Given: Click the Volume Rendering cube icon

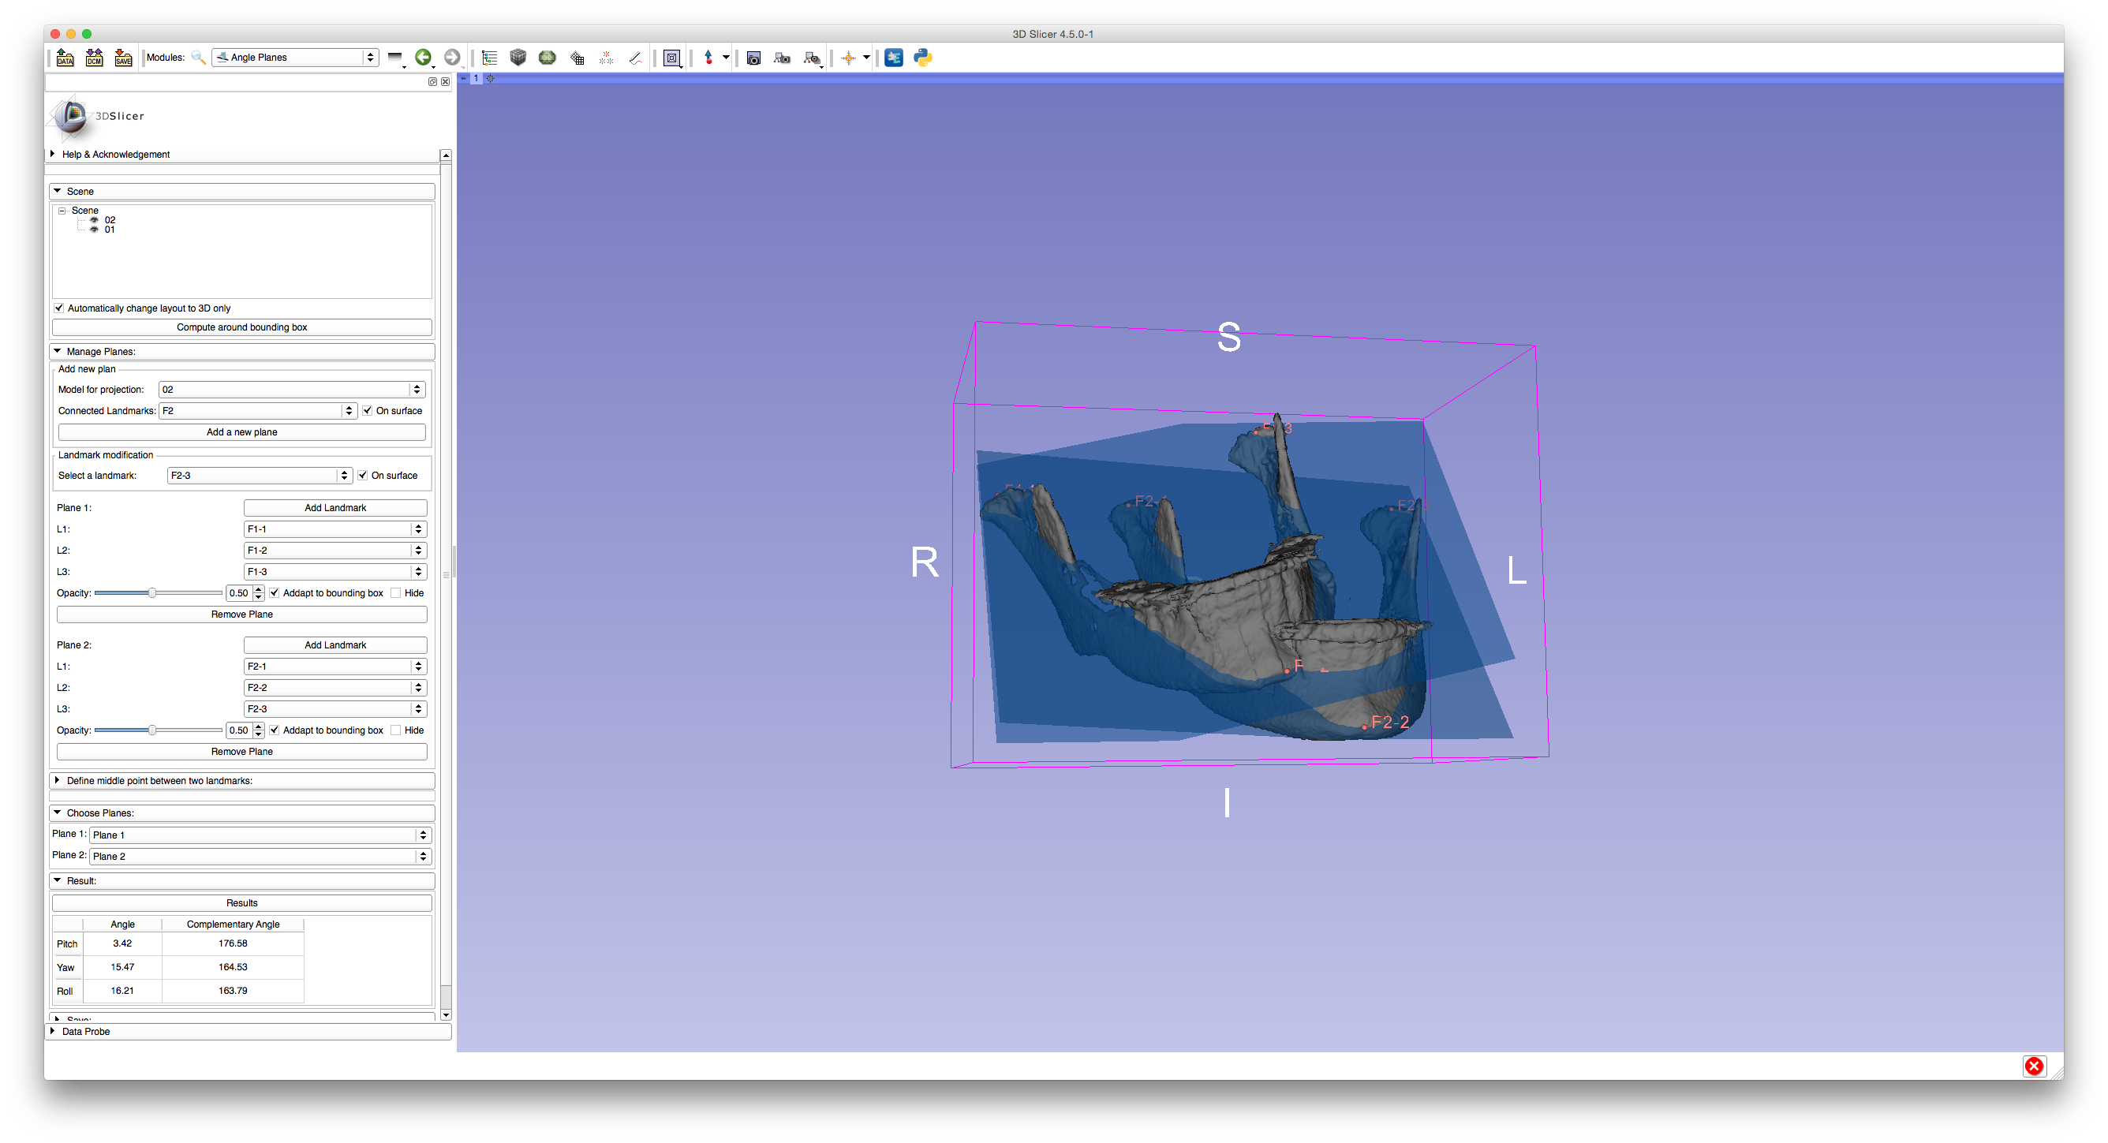Looking at the screenshot, I should point(518,58).
